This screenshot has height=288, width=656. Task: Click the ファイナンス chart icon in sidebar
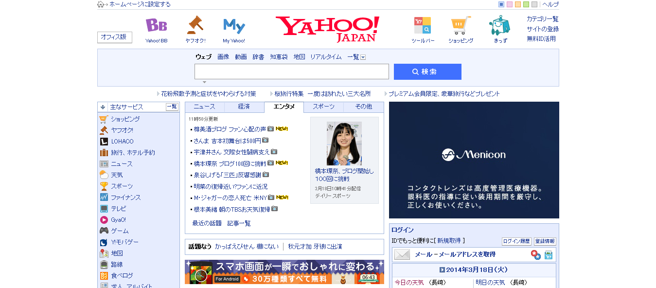[x=104, y=198]
